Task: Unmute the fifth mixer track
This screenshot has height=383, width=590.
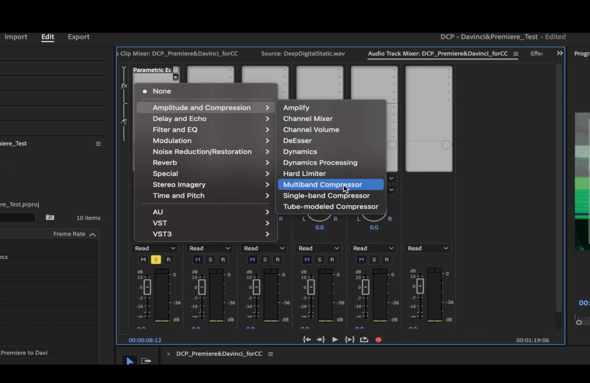Action: pos(361,260)
